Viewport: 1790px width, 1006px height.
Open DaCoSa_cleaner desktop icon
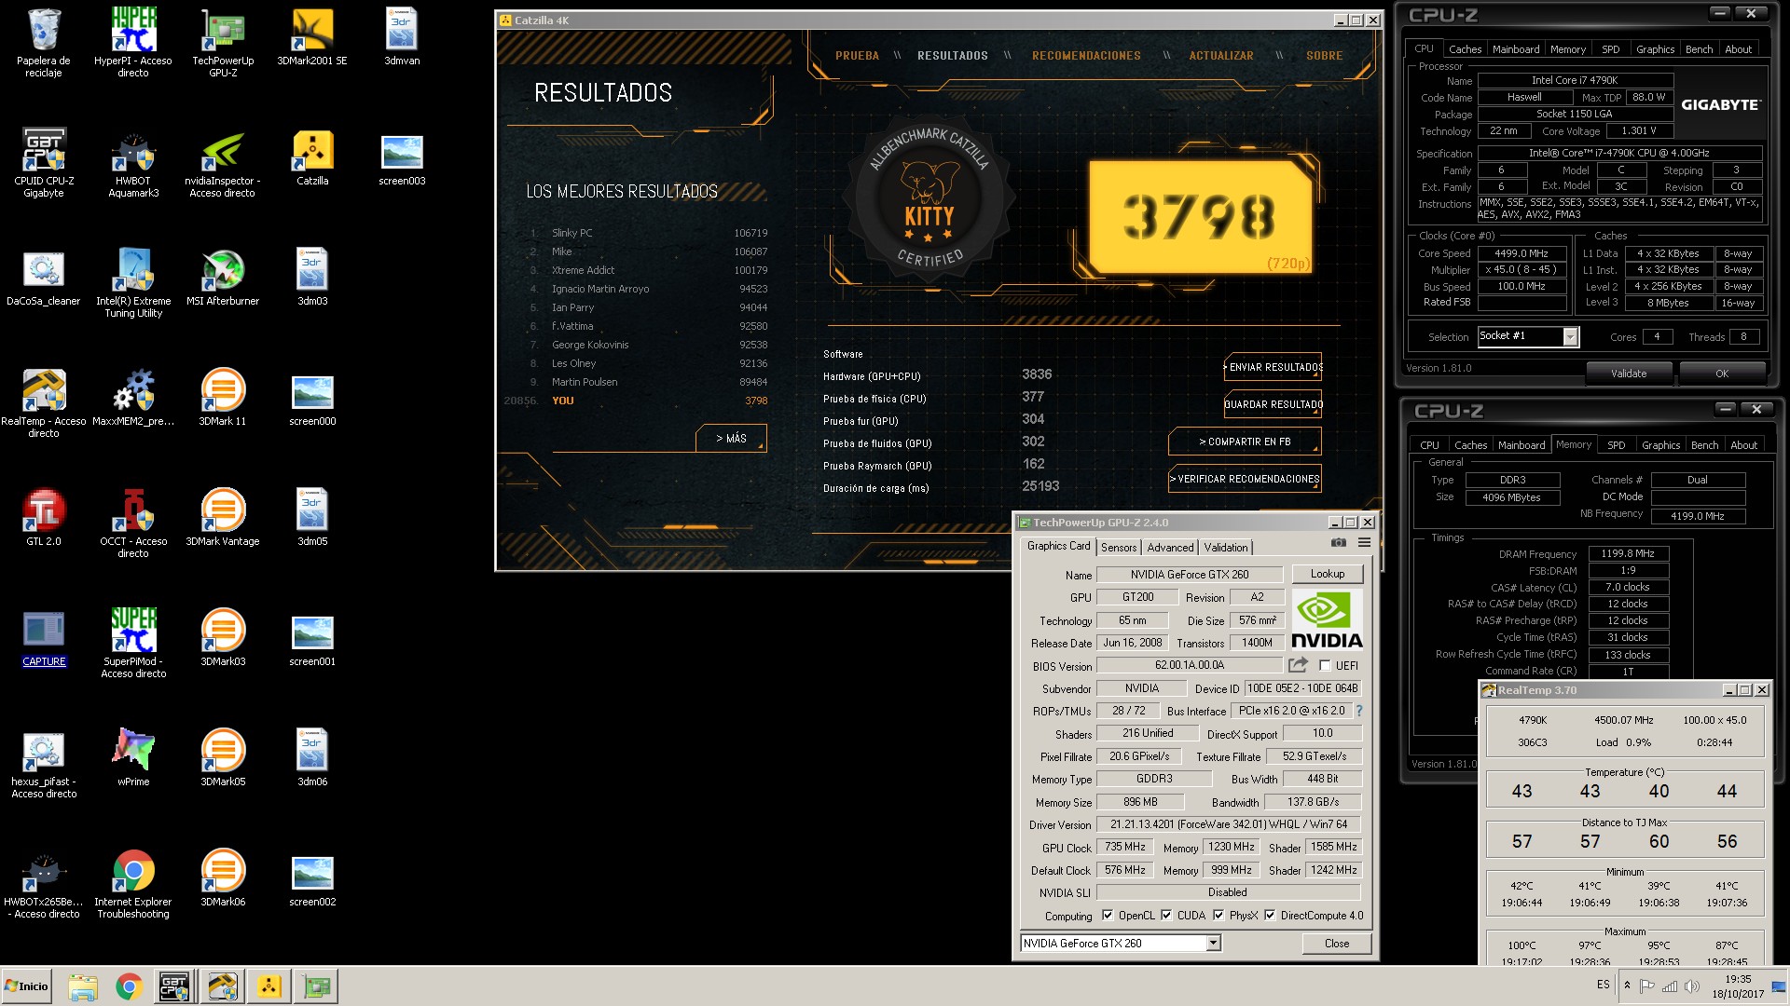click(x=44, y=278)
